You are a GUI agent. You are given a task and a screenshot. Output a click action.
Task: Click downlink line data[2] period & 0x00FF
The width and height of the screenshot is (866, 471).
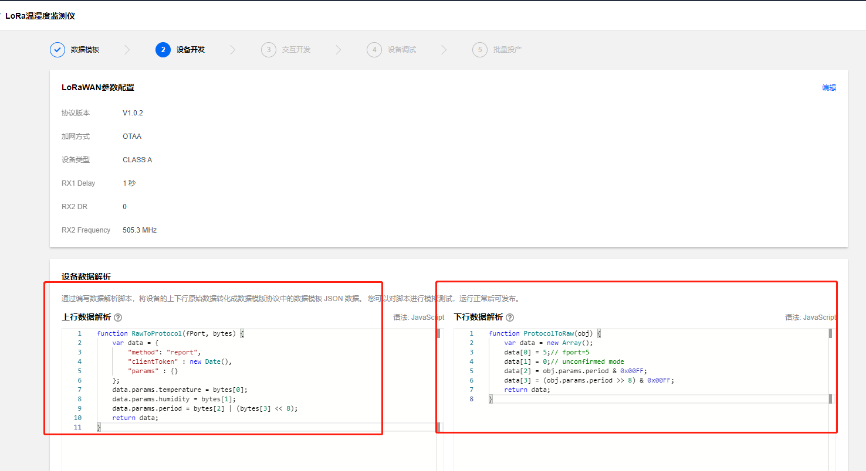[x=576, y=371]
